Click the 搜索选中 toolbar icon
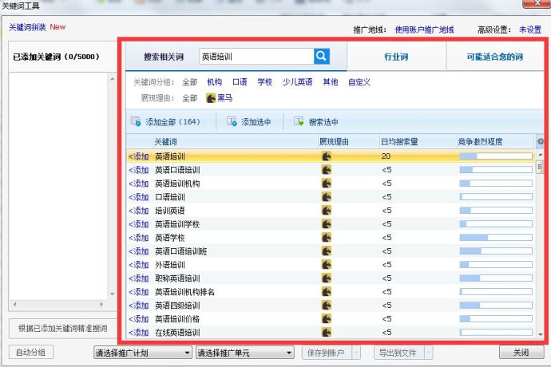This screenshot has width=551, height=367. click(299, 121)
